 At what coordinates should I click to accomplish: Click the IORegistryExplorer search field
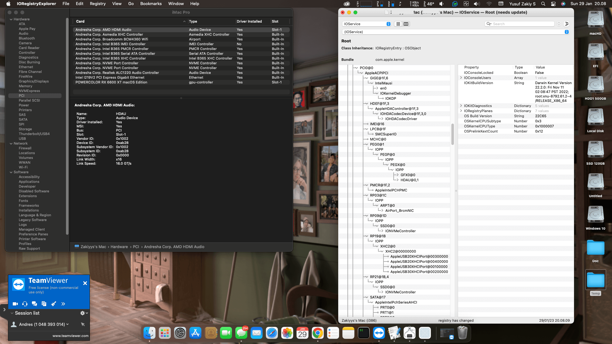(520, 24)
